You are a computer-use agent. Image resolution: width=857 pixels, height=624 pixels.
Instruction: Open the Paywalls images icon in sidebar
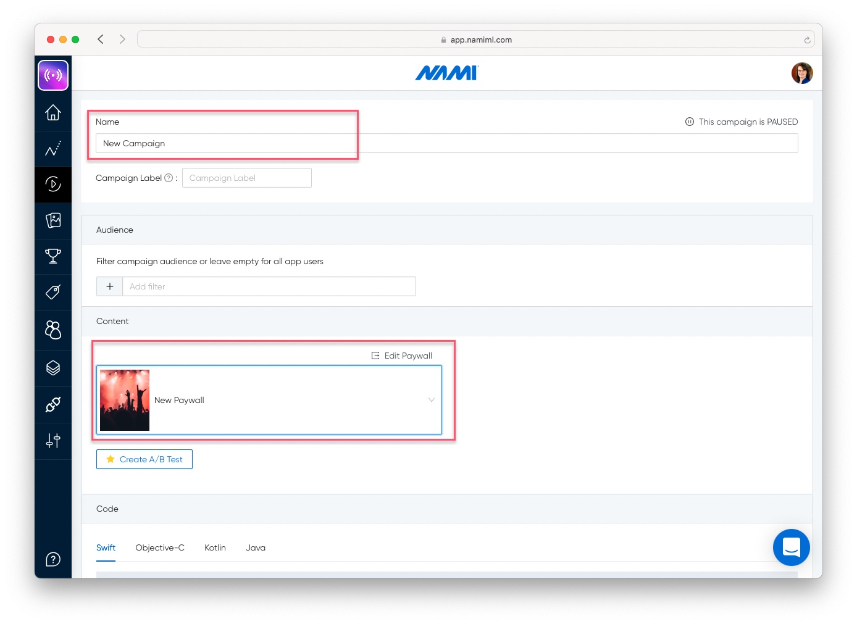coord(53,220)
